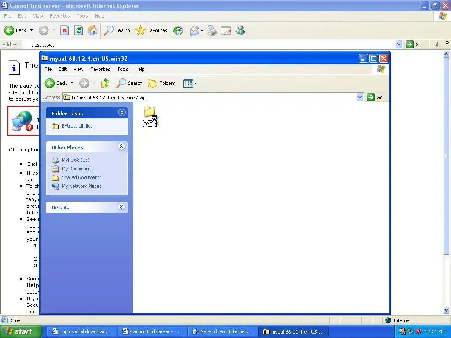Click the Internet zone status bar indicator
This screenshot has width=451, height=338.
pos(398,320)
